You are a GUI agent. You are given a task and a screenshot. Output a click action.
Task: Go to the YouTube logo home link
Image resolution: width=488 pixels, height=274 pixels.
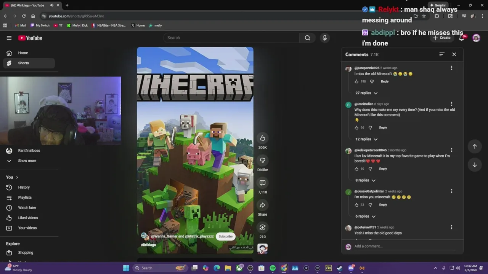pos(30,38)
